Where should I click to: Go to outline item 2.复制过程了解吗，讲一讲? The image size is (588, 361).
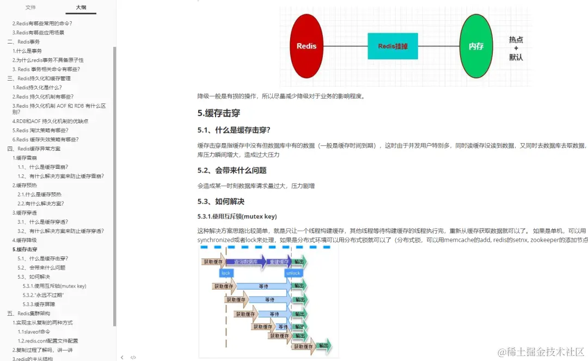tap(42, 350)
